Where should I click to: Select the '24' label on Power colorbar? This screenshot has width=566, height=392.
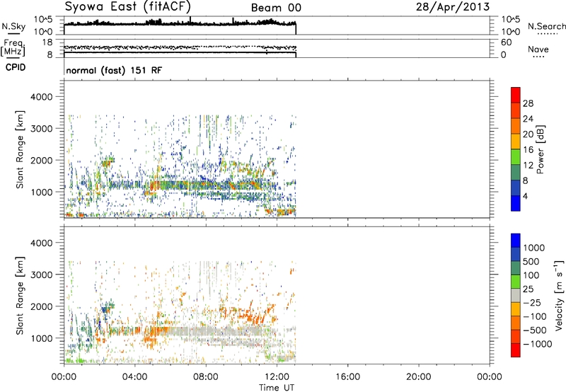tap(528, 119)
